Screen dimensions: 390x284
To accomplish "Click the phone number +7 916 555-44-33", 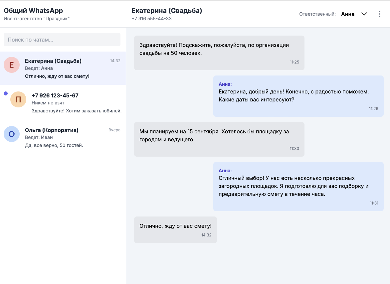I will coord(151,19).
